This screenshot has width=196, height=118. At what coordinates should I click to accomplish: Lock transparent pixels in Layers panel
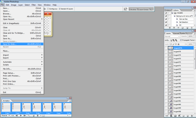[x=171, y=44]
